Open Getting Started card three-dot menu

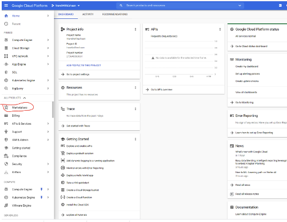(136, 139)
